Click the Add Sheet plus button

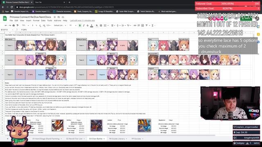point(7,139)
